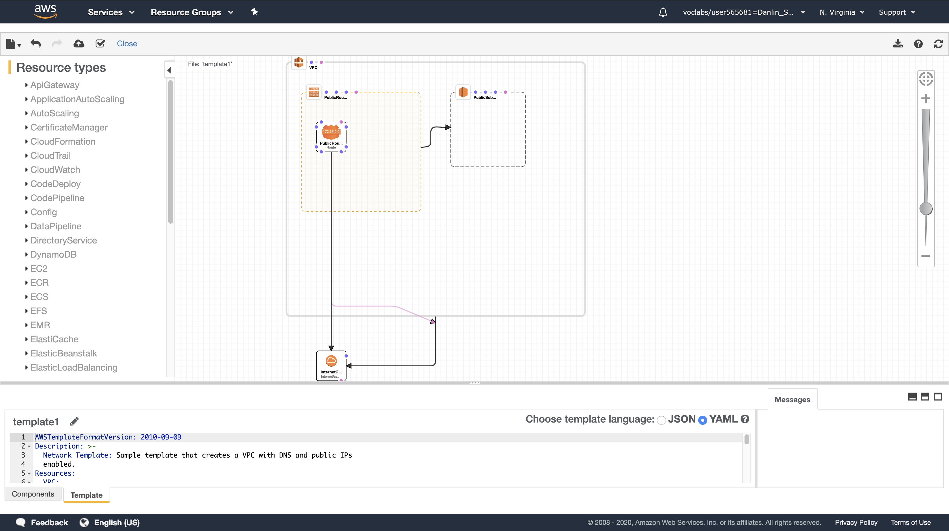The width and height of the screenshot is (949, 531).
Task: Click the fit-to-window target icon
Action: 926,79
